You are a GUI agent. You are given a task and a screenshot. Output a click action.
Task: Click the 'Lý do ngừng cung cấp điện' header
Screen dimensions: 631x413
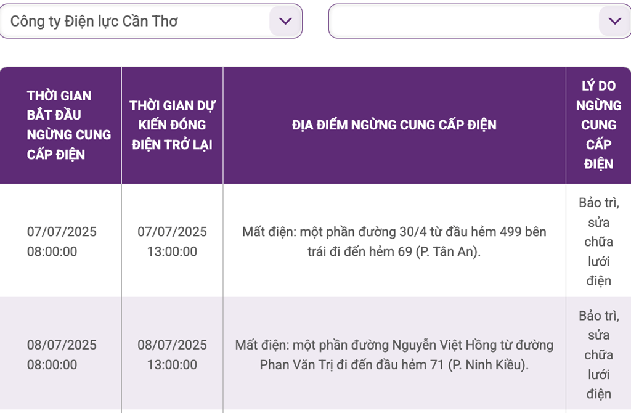598,125
